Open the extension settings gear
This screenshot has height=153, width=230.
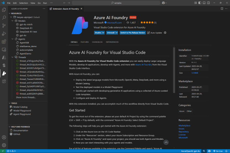coord(165,33)
